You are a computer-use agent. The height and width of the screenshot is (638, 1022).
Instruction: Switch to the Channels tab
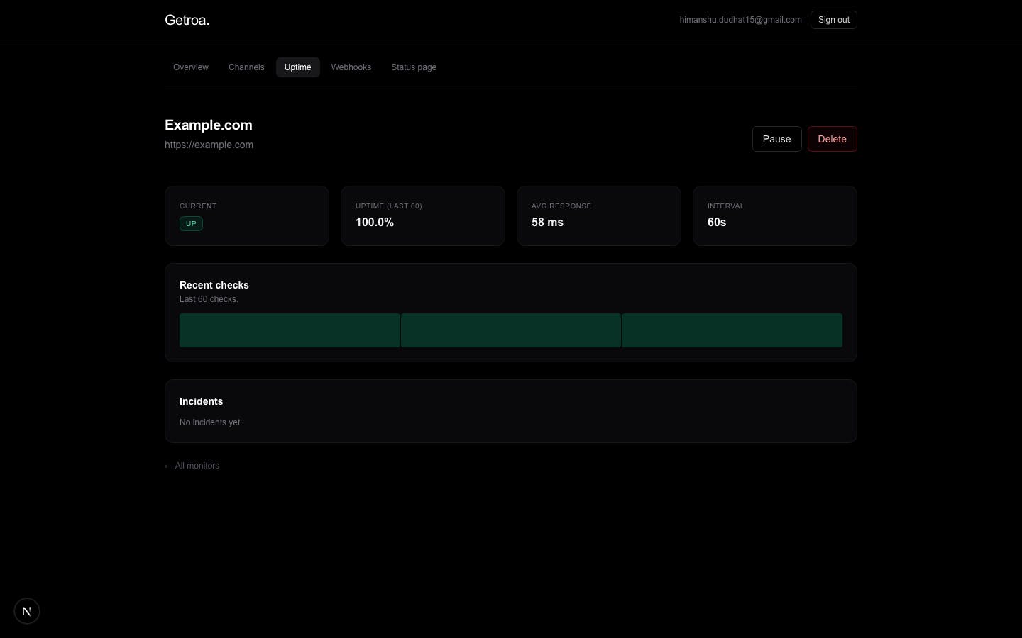tap(246, 67)
